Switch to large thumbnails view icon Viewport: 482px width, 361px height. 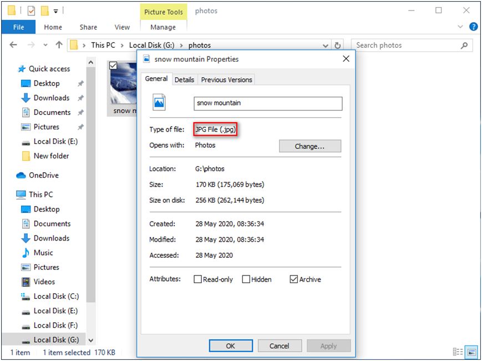[471, 352]
